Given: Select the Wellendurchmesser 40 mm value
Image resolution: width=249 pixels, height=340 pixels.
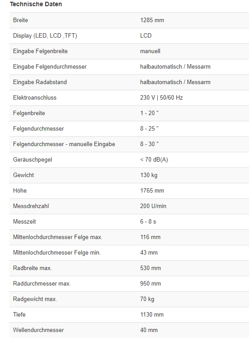Looking at the screenshot, I should [149, 330].
